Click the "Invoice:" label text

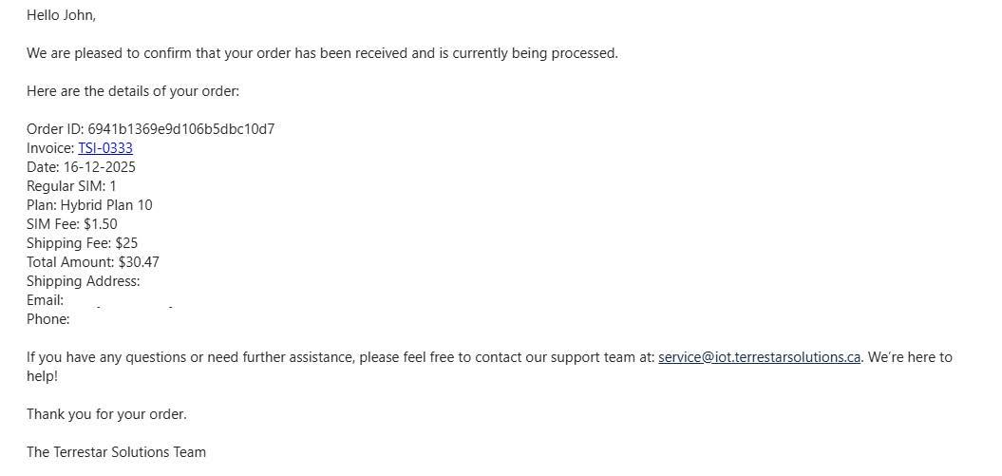click(50, 148)
